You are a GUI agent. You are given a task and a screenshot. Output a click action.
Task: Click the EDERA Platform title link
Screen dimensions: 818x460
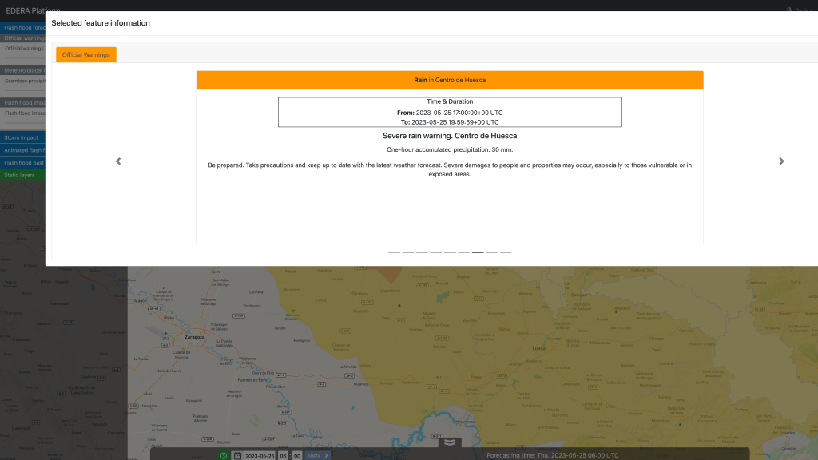32,10
